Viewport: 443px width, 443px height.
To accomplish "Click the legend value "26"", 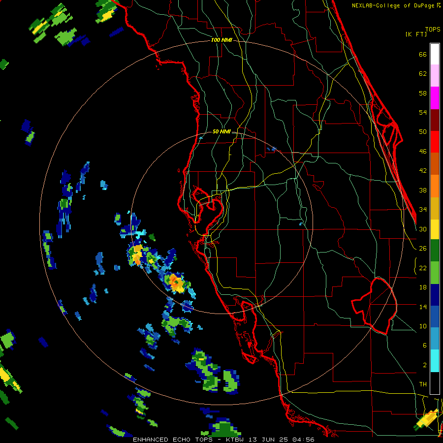I will tap(423, 249).
